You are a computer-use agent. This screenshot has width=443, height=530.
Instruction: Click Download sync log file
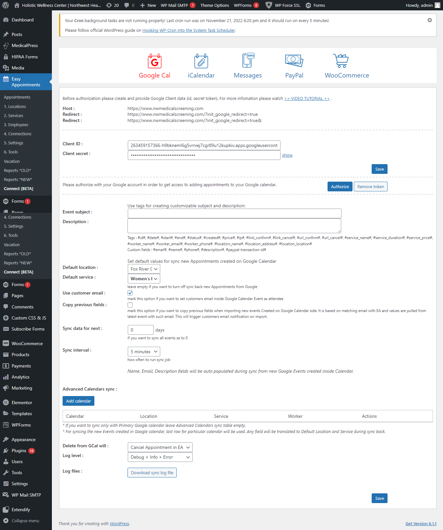tap(152, 473)
